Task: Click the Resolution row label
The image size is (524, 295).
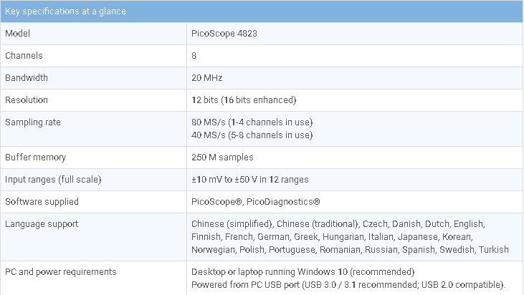Action: 27,100
